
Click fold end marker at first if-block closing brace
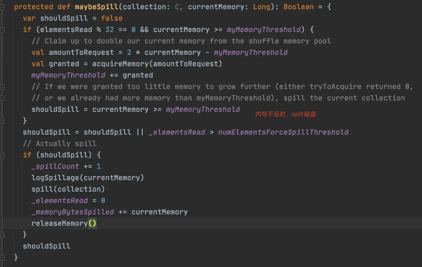tap(2, 121)
